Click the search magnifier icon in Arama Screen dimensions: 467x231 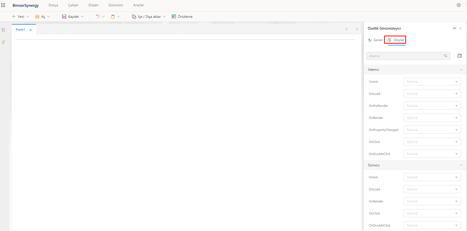446,56
